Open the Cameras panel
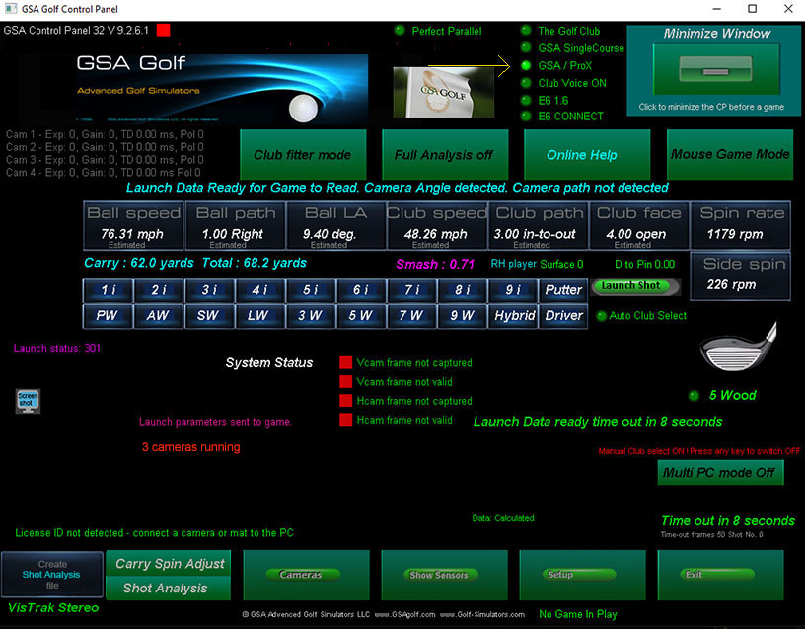Viewport: 805px width, 629px height. pos(301,575)
